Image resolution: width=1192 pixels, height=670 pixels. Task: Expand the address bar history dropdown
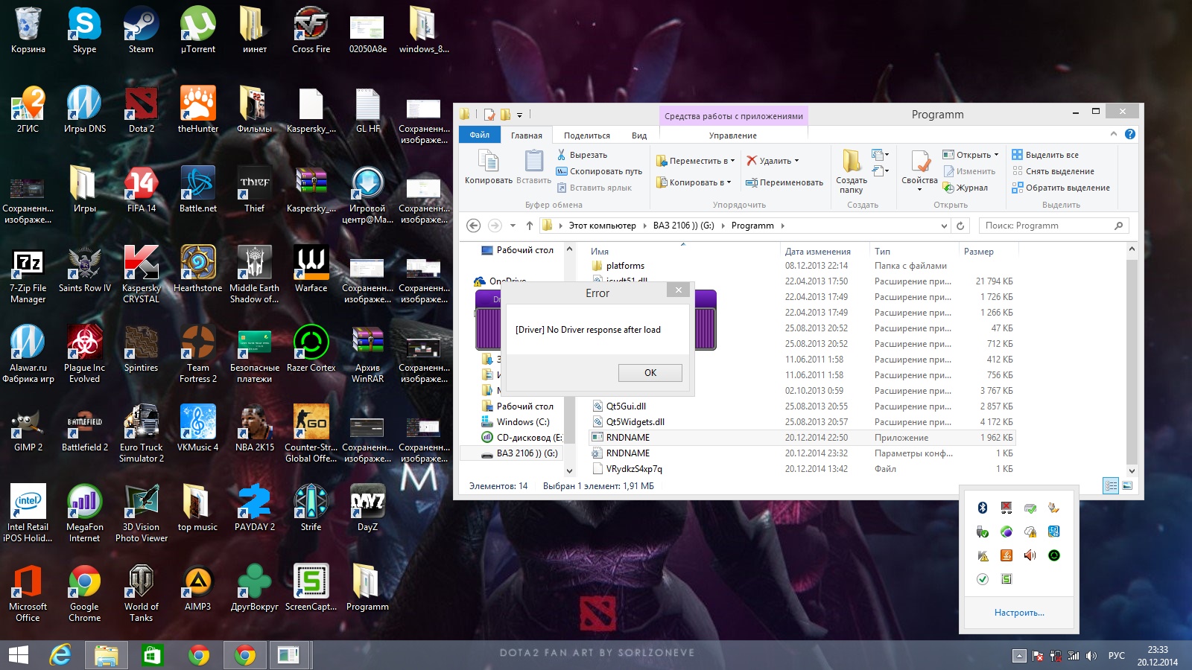point(944,226)
